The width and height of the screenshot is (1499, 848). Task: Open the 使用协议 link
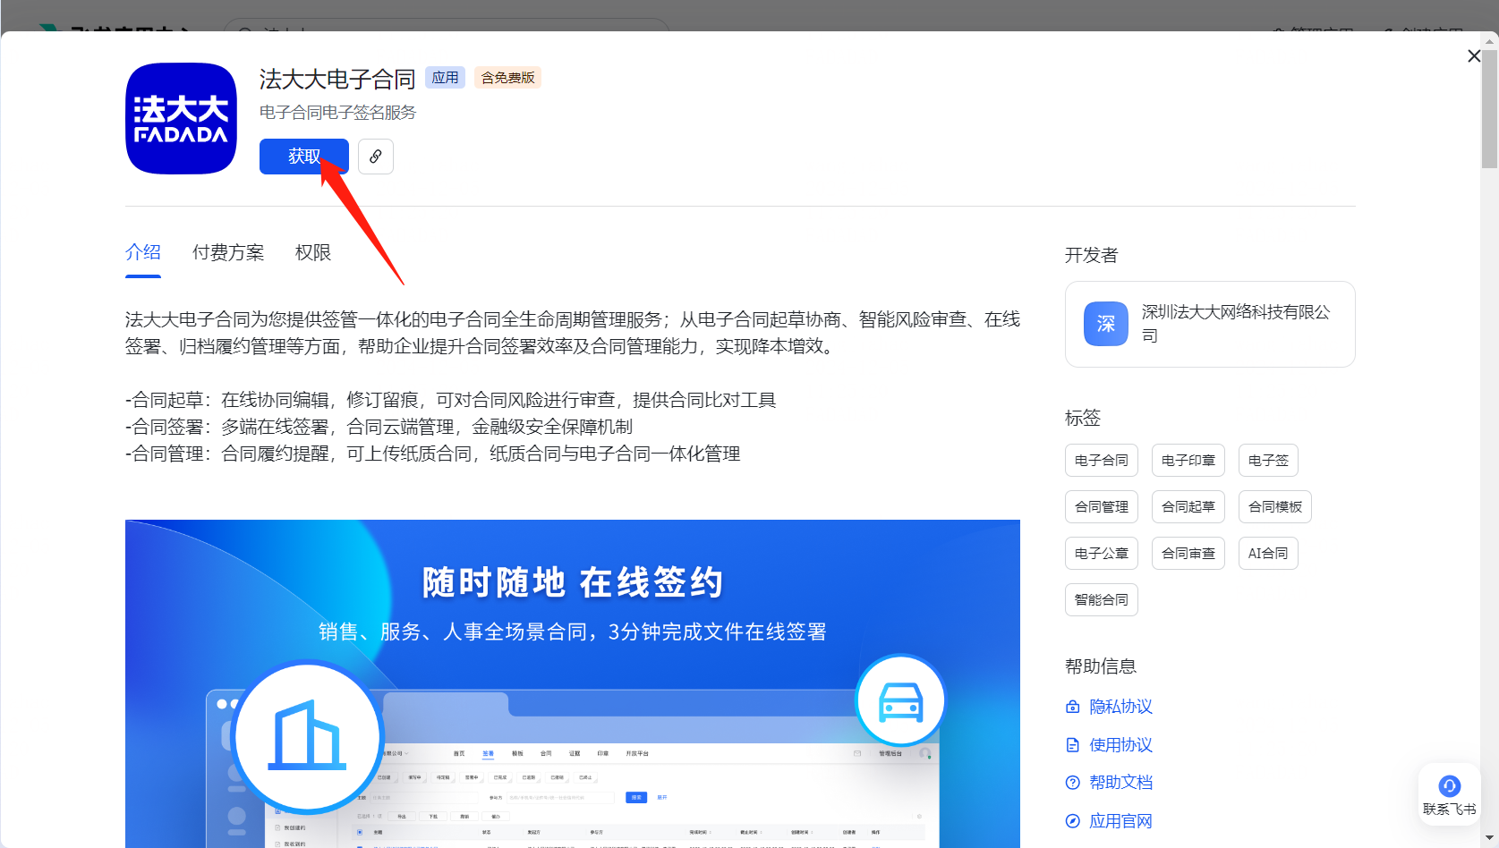coord(1120,745)
